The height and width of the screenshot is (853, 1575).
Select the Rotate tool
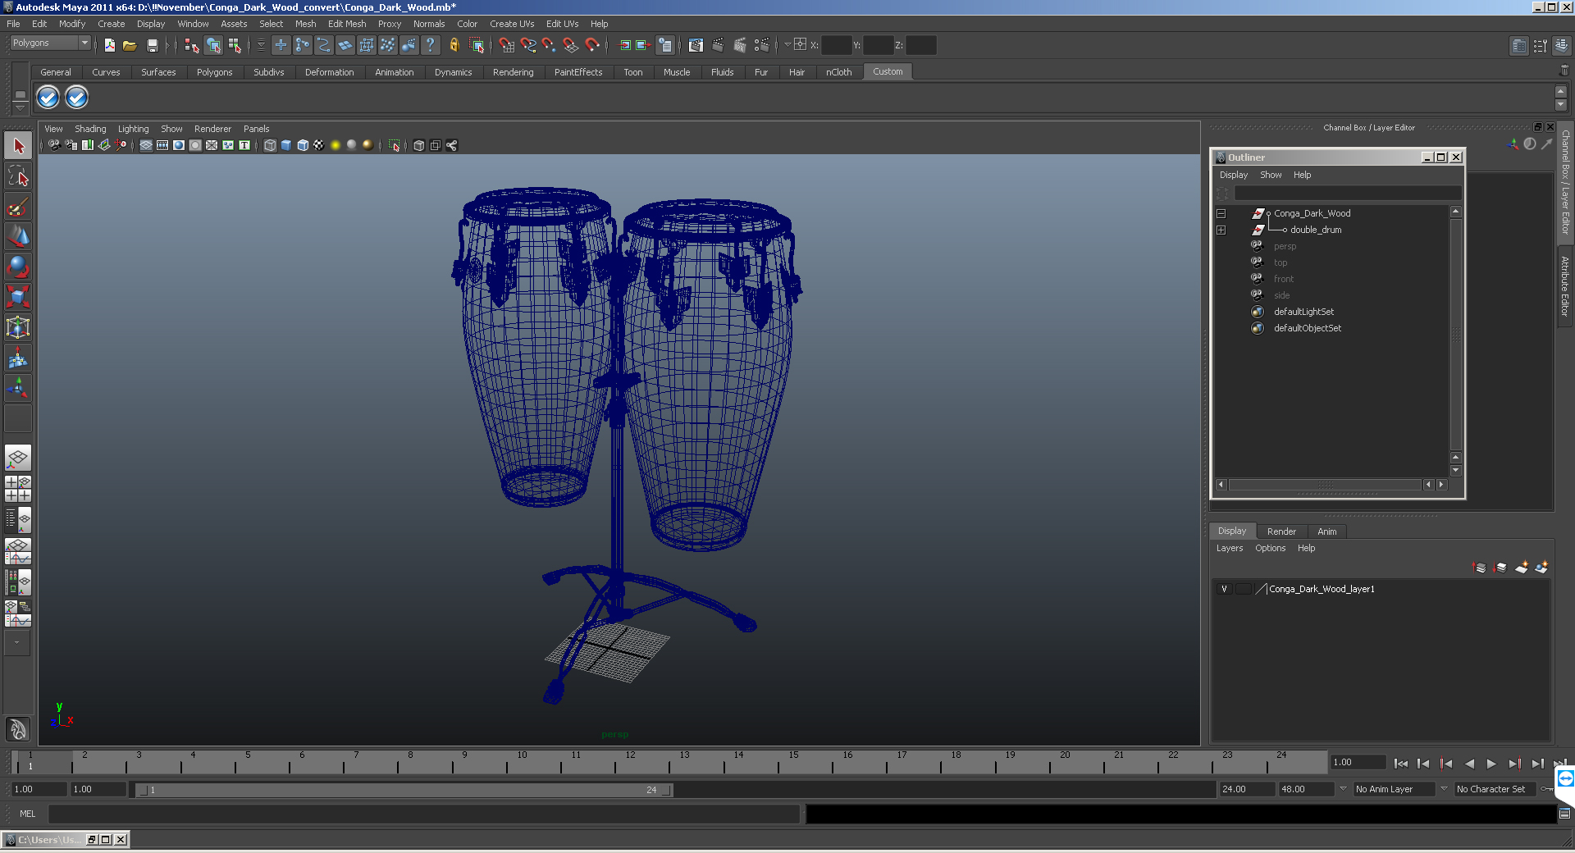point(18,267)
